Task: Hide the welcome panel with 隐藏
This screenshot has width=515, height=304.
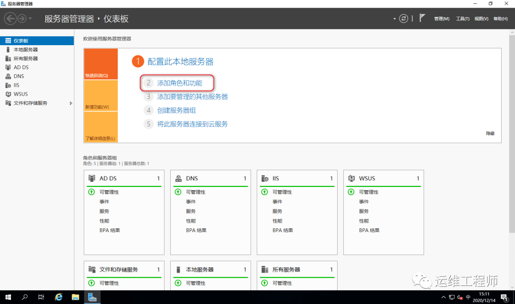Action: pos(490,133)
